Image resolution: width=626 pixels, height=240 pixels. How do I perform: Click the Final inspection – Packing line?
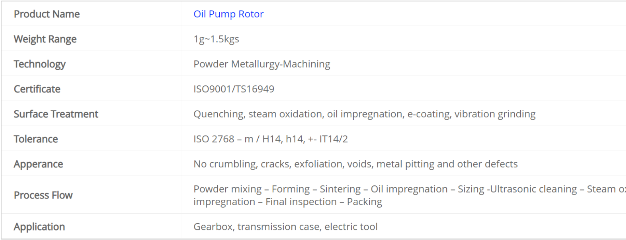tap(288, 202)
